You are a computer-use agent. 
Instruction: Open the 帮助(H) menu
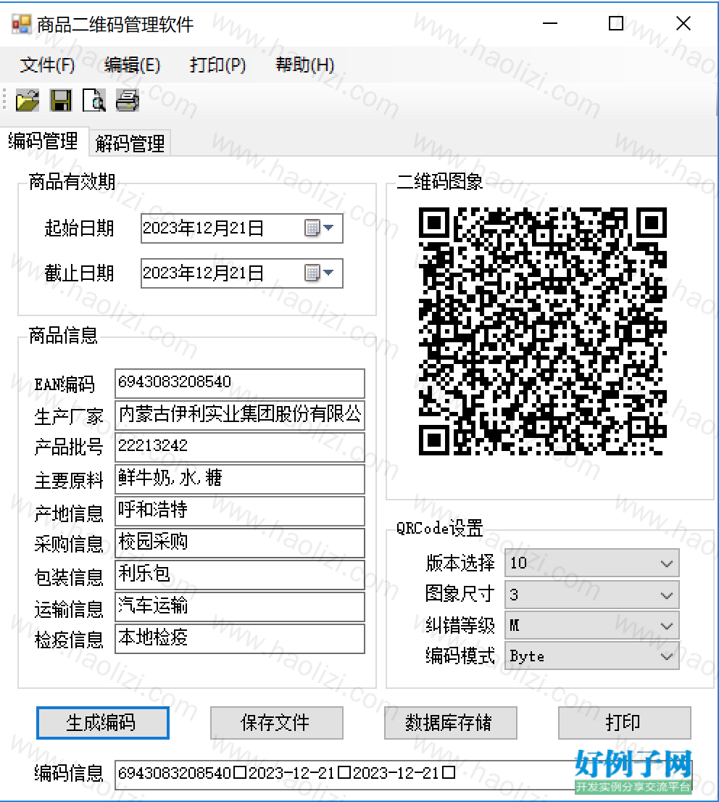[305, 65]
